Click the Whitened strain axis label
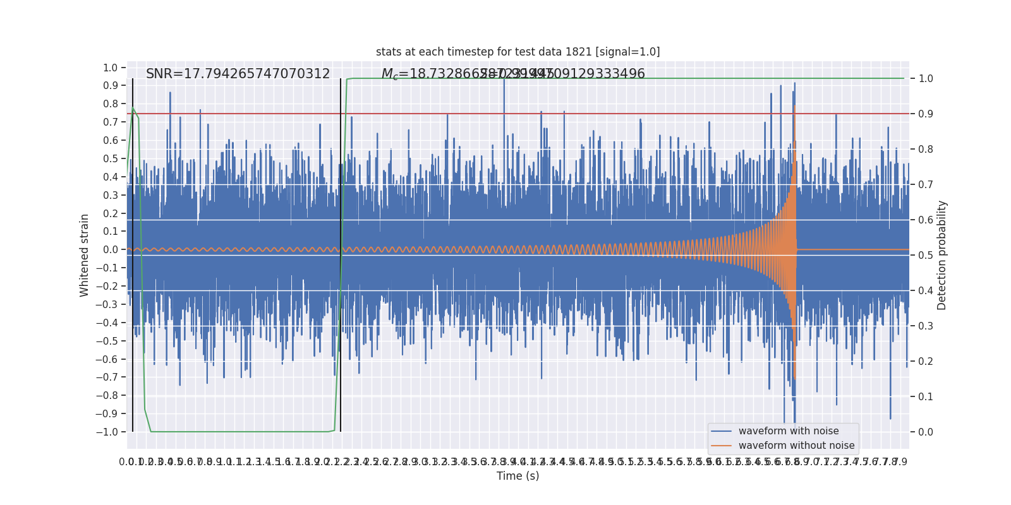Image resolution: width=1011 pixels, height=505 pixels. 85,255
